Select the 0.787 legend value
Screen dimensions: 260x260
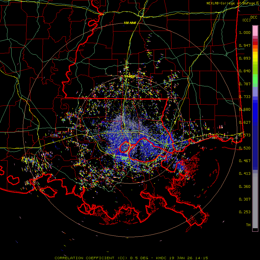(x=245, y=84)
